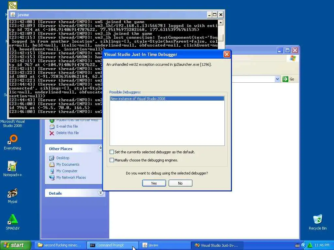Enable 'Set the currently selected debugger as the default'
This screenshot has width=334, height=250.
point(112,152)
